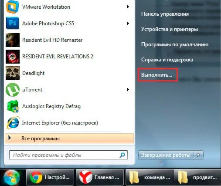
Task: Click the Завершение работы button
Action: tap(166, 155)
